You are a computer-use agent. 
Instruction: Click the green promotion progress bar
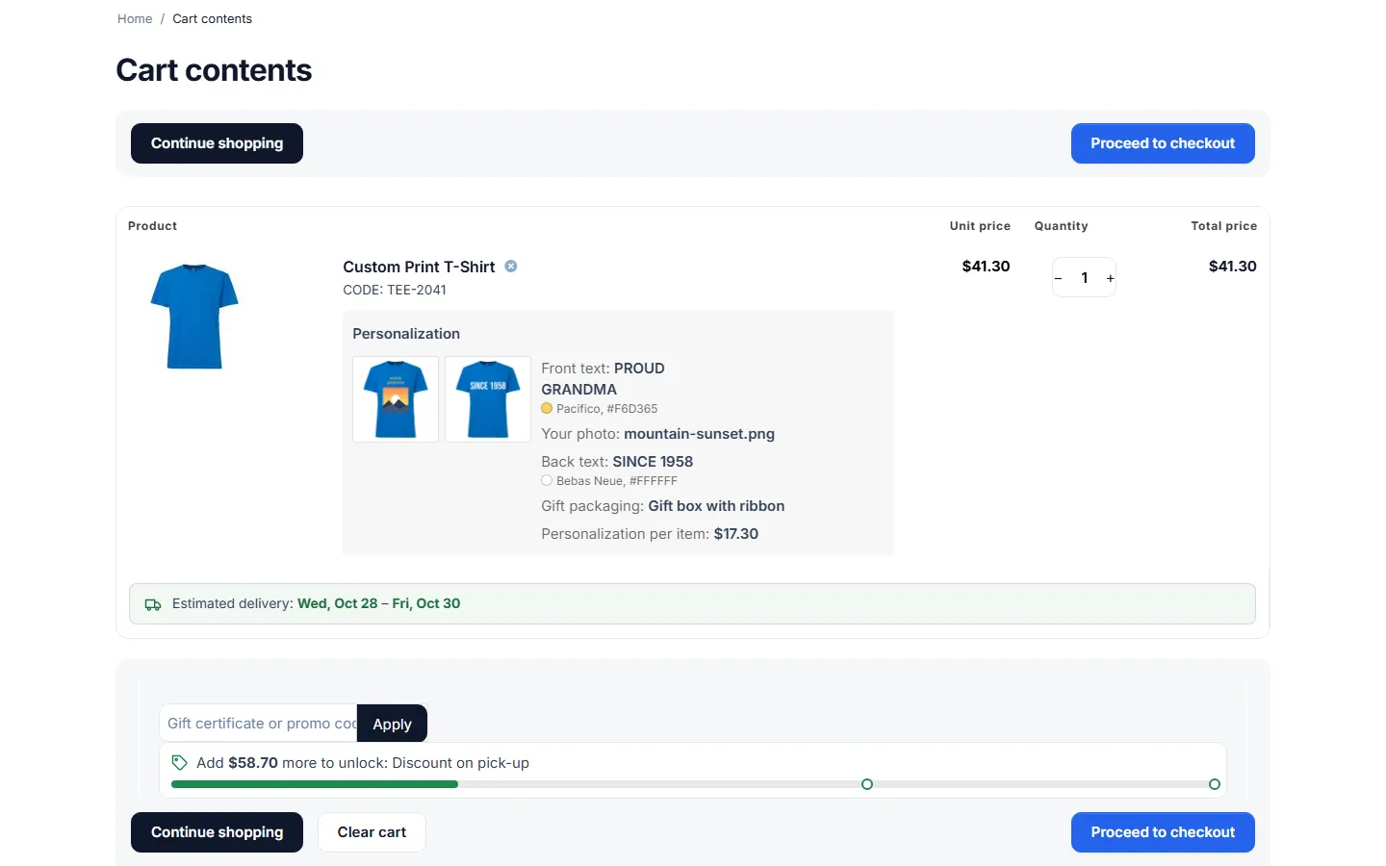(315, 784)
